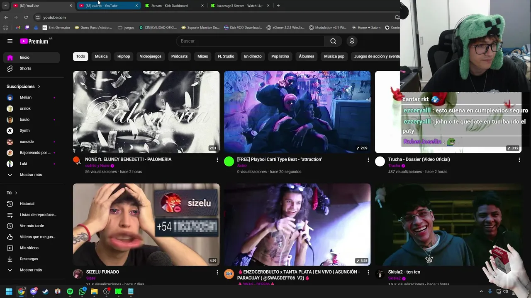
Task: Open Discord from the taskbar
Action: pos(33,291)
